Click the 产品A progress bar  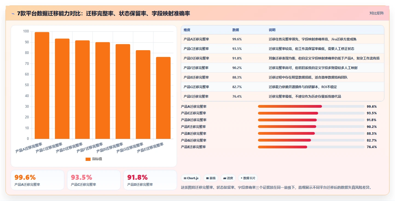pyautogui.click(x=311, y=106)
